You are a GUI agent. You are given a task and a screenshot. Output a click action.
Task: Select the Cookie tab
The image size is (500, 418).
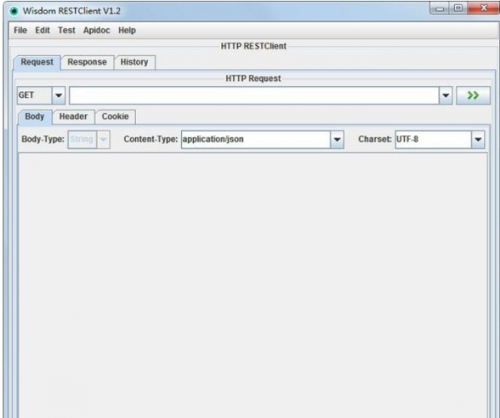click(x=115, y=116)
